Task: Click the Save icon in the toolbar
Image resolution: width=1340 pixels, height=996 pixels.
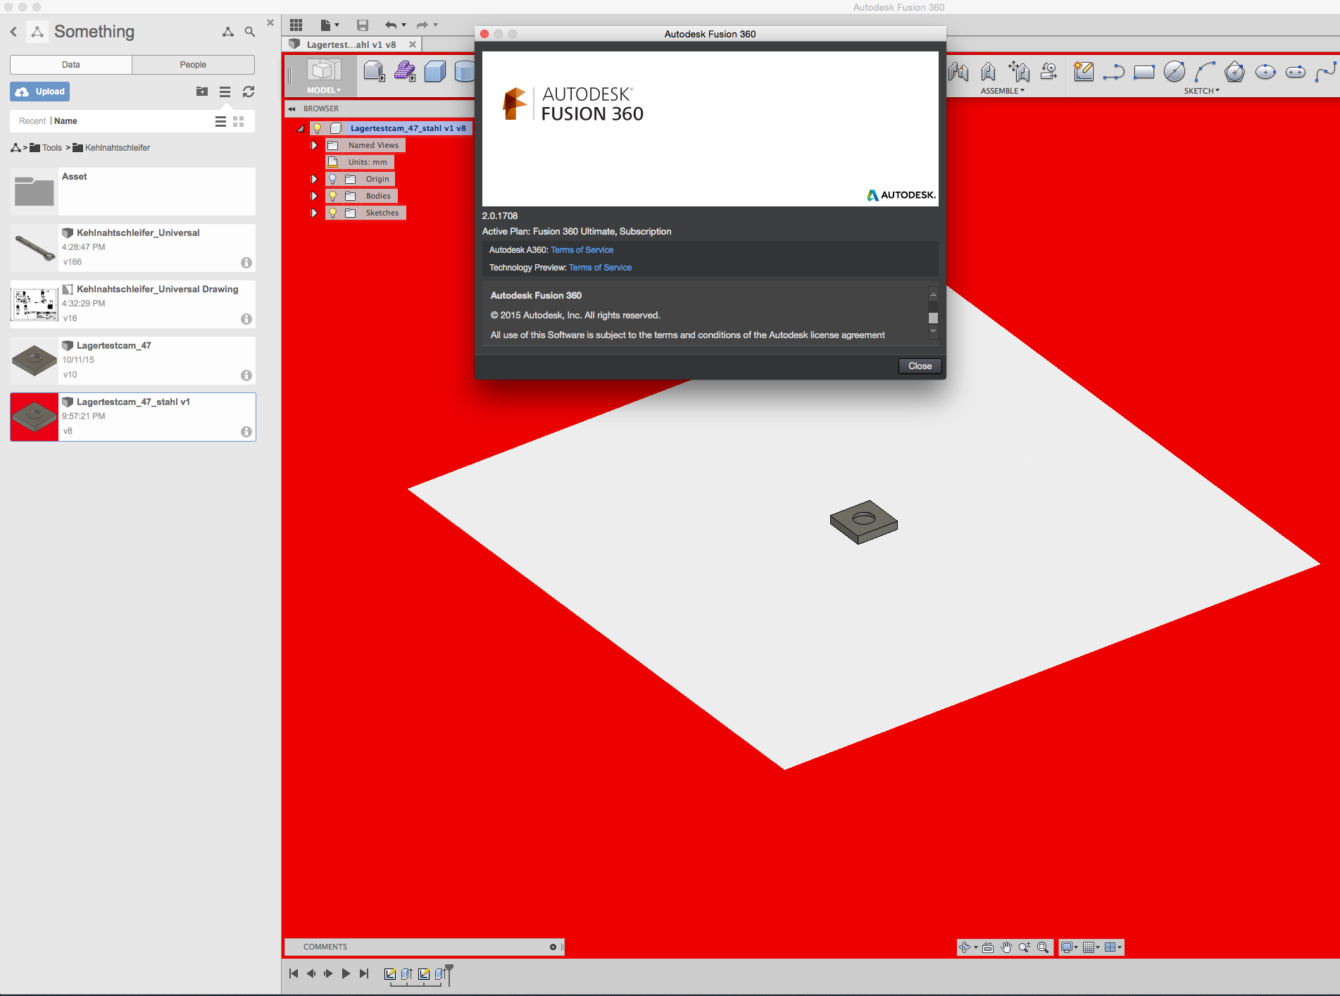Action: pyautogui.click(x=363, y=25)
